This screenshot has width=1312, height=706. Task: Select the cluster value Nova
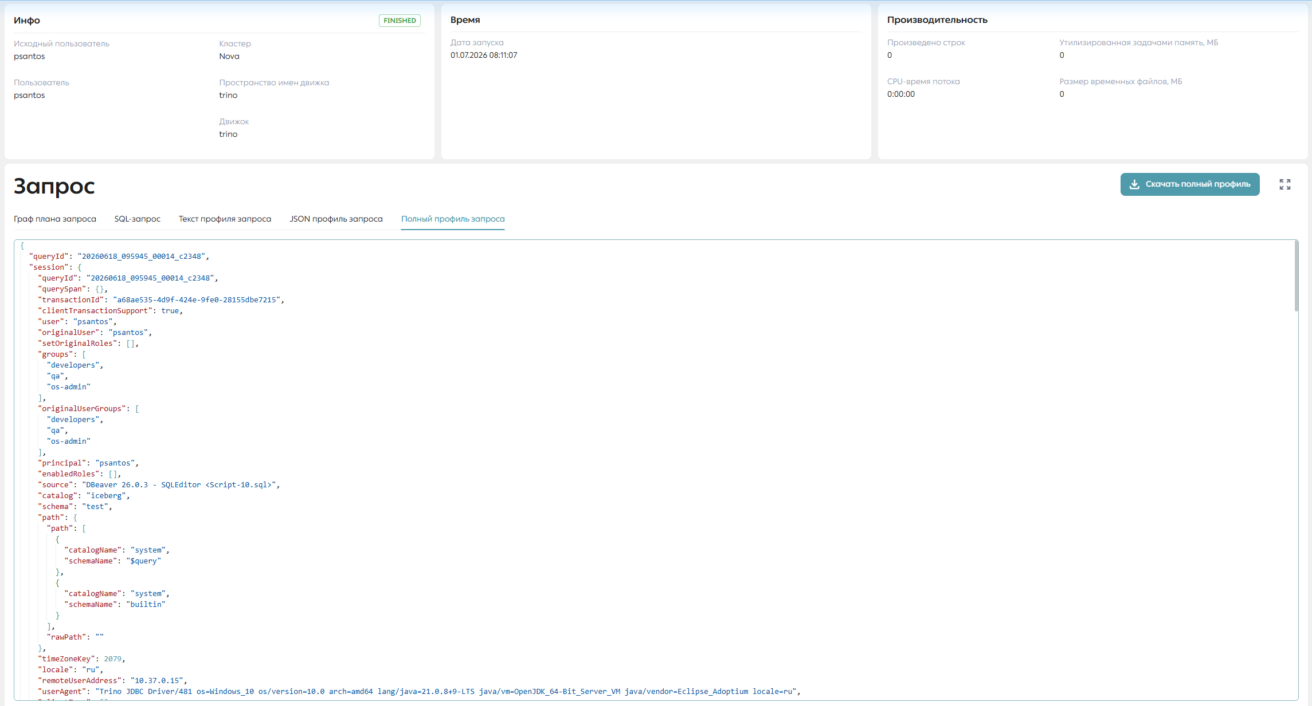(229, 56)
